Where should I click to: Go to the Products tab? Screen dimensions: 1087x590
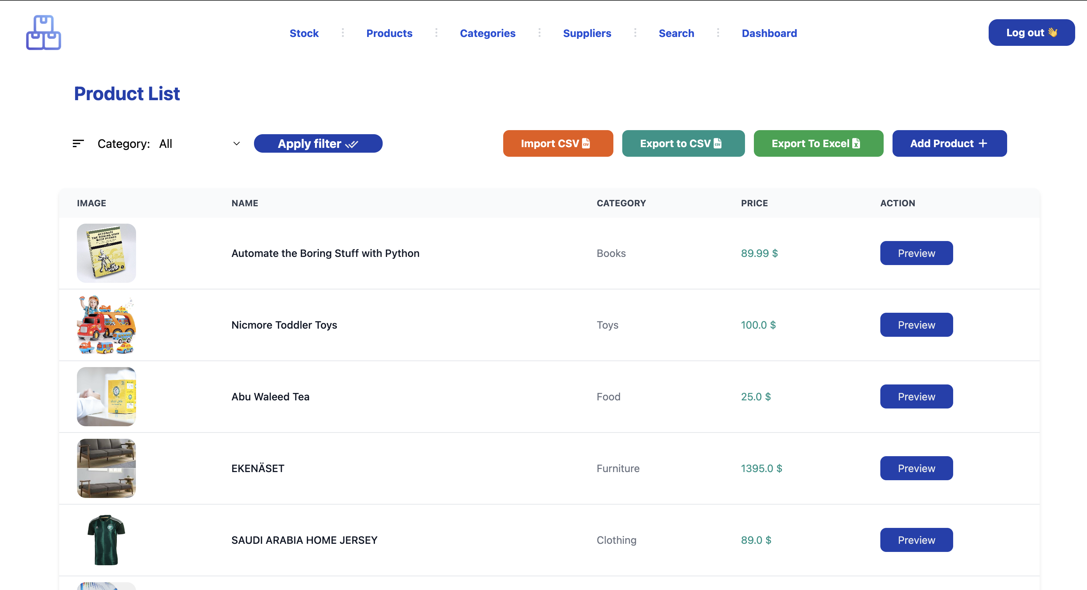coord(389,33)
